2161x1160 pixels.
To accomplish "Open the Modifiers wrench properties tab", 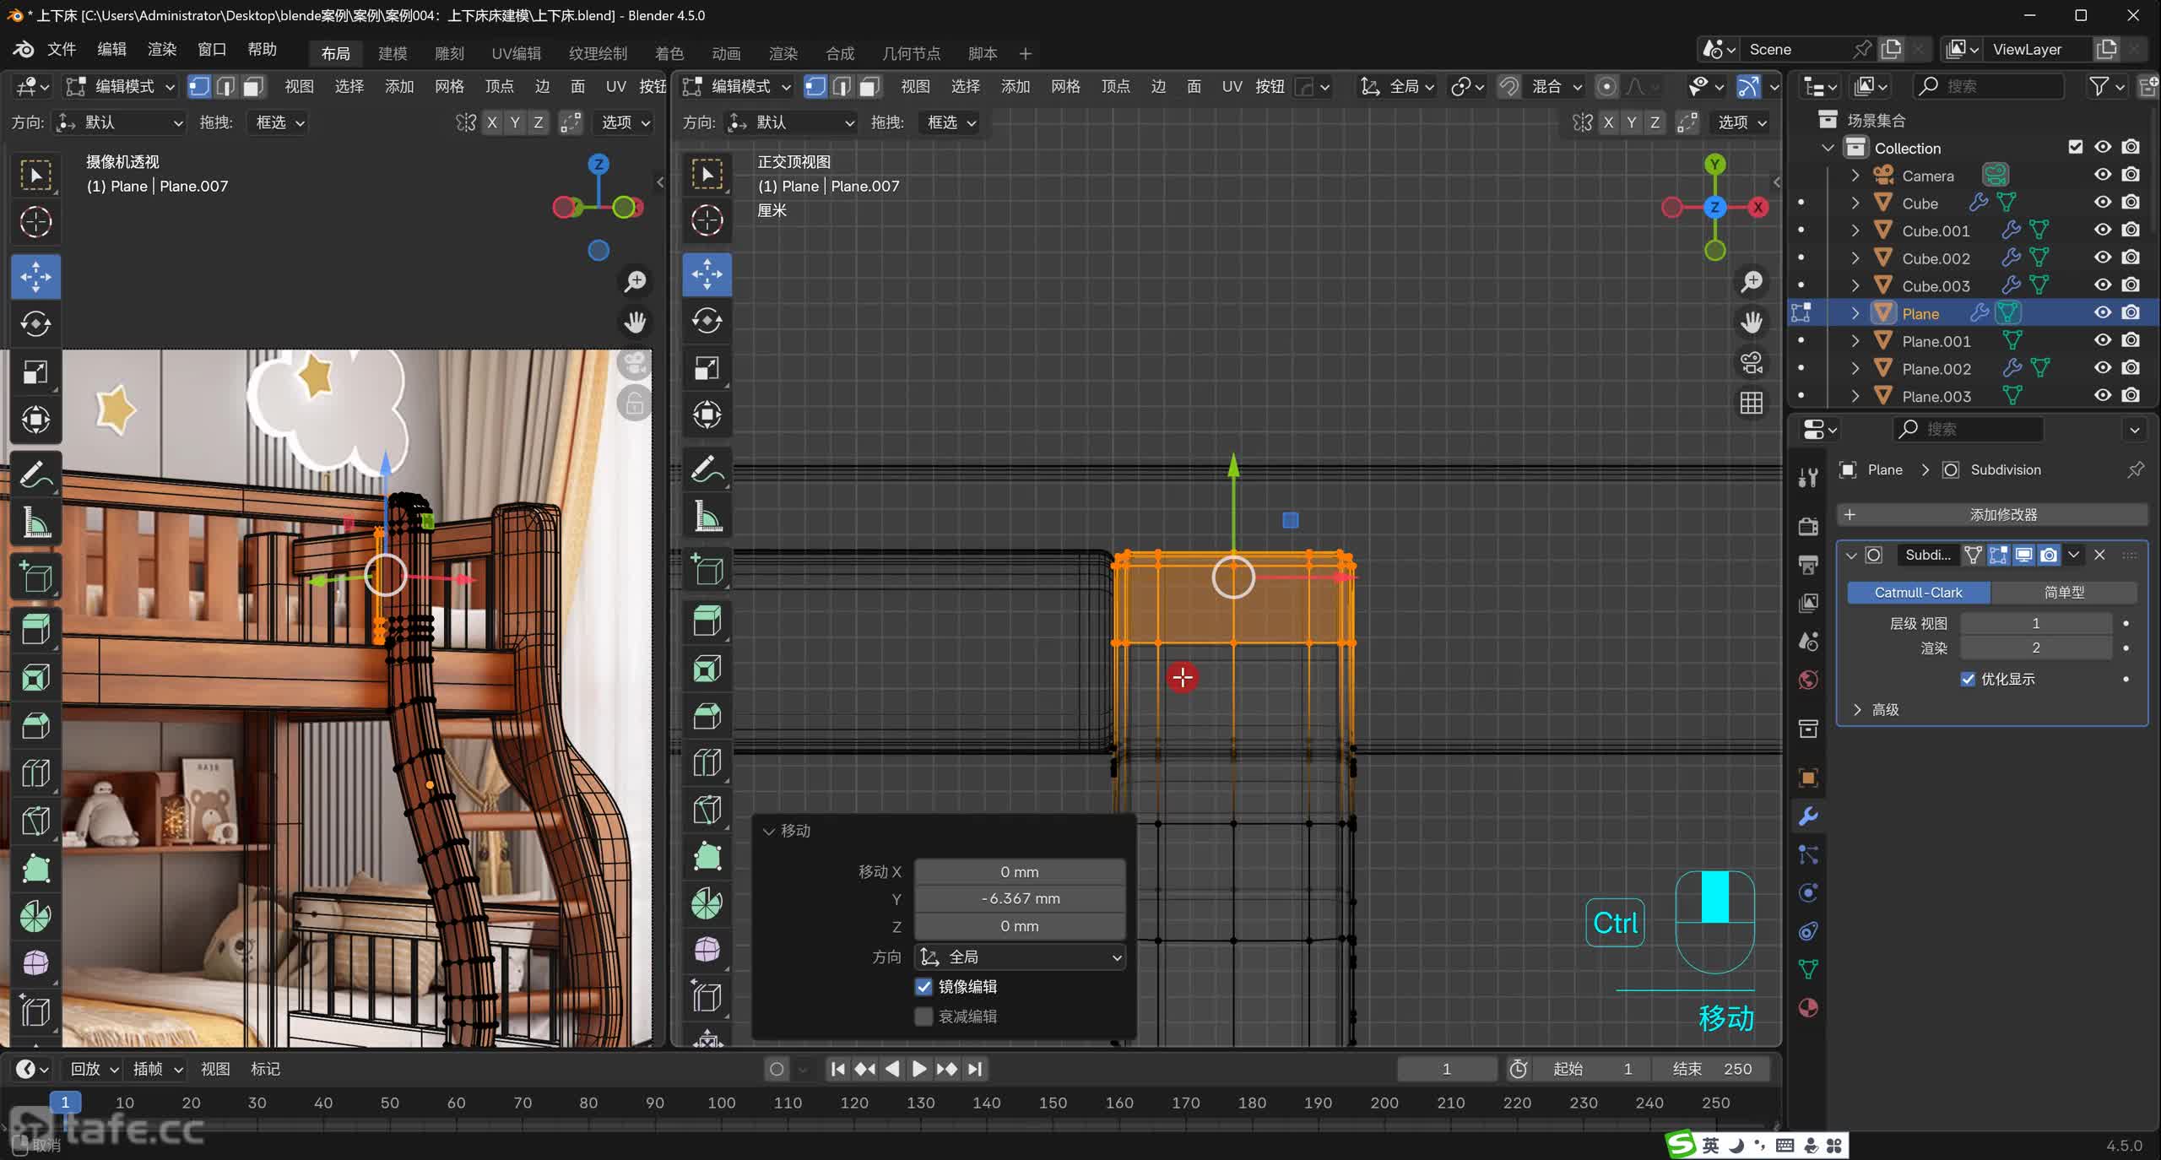I will [x=1808, y=816].
